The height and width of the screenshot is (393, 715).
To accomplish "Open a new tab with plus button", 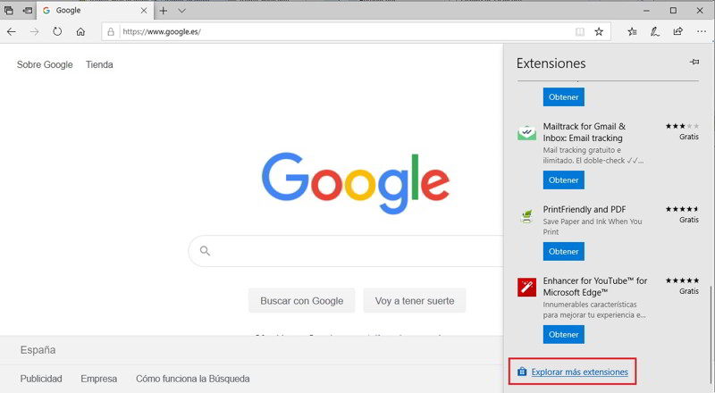I will 163,10.
